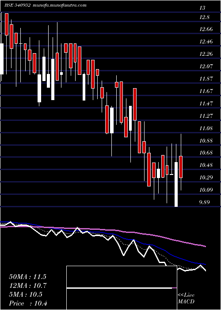Viewport: 221px width, 310px height.
Task: Select the 11.27 price axis label
Action: point(206,116)
